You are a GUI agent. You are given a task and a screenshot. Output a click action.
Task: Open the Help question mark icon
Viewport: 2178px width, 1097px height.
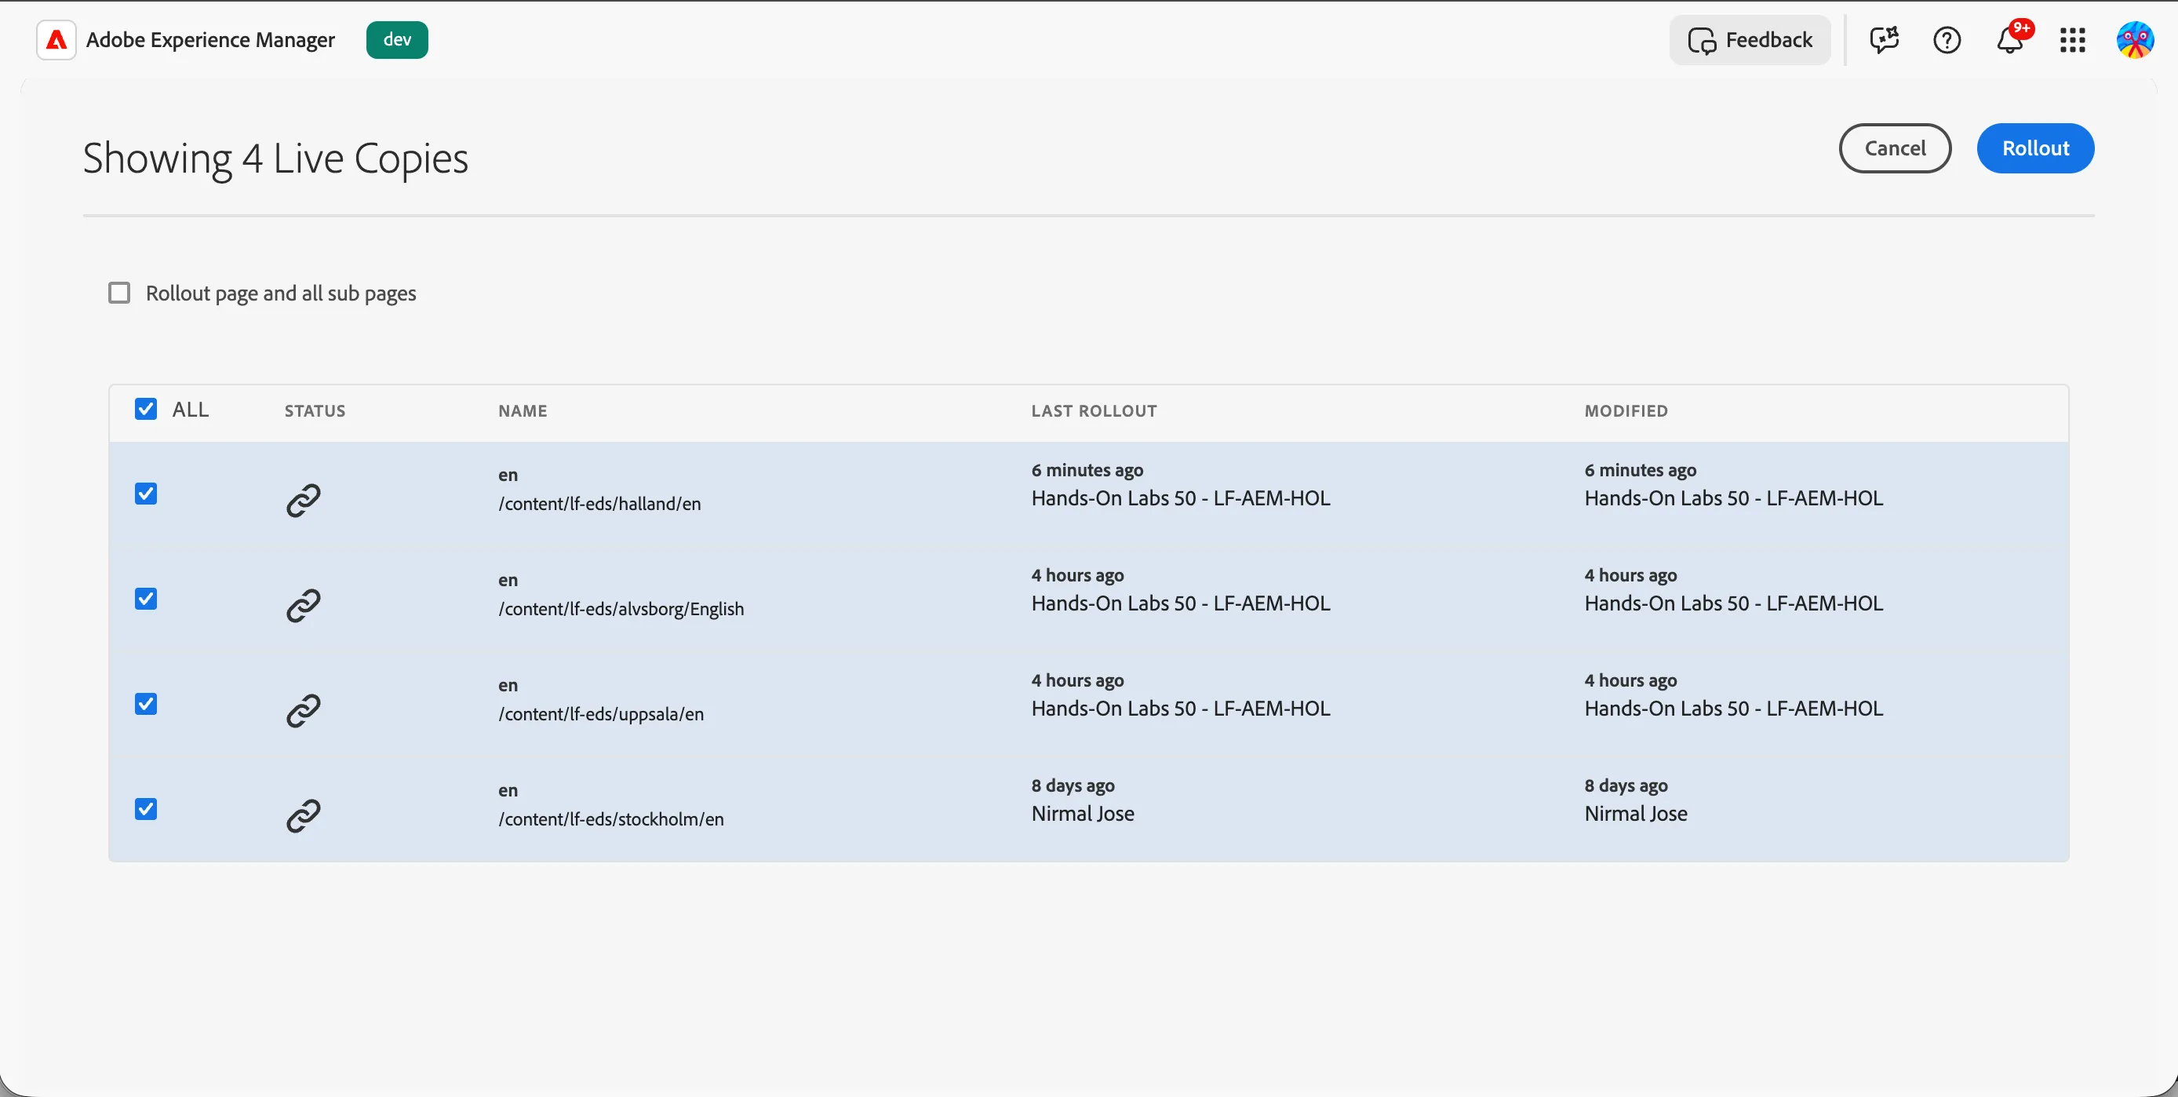pyautogui.click(x=1947, y=40)
